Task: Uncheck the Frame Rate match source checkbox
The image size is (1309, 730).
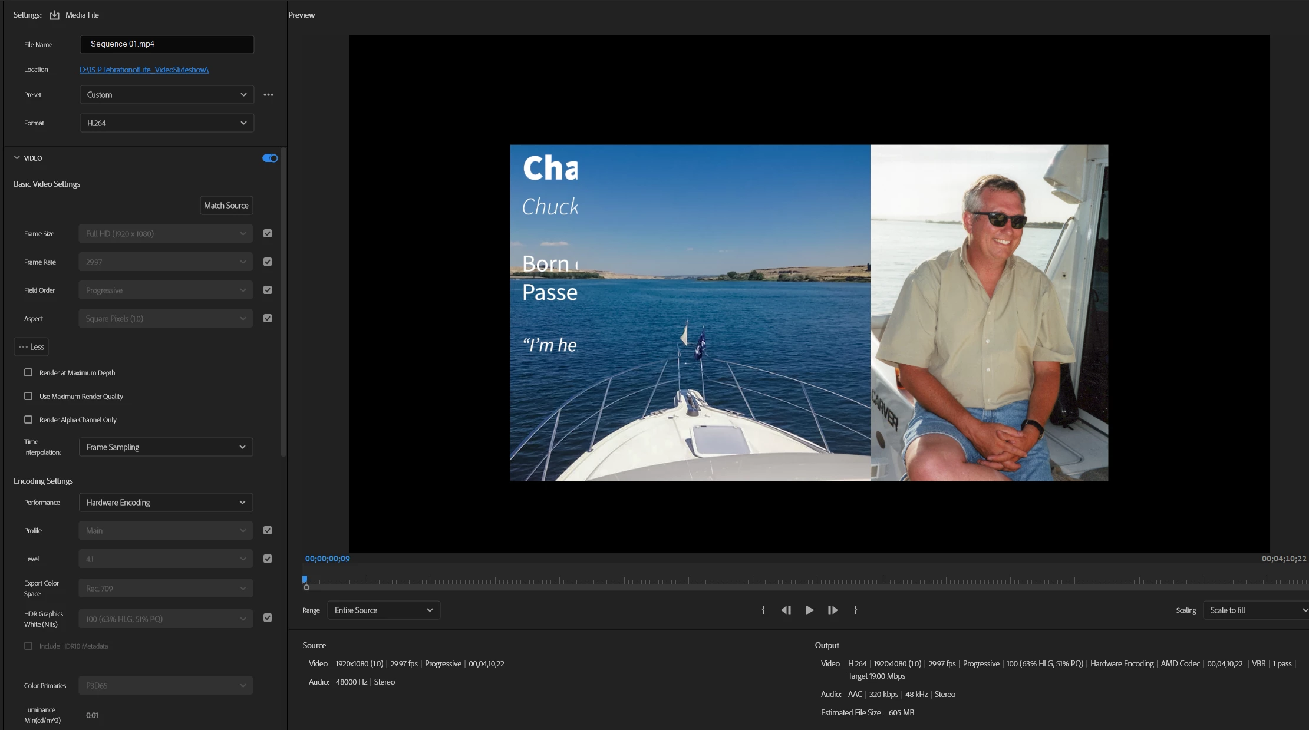Action: click(268, 262)
